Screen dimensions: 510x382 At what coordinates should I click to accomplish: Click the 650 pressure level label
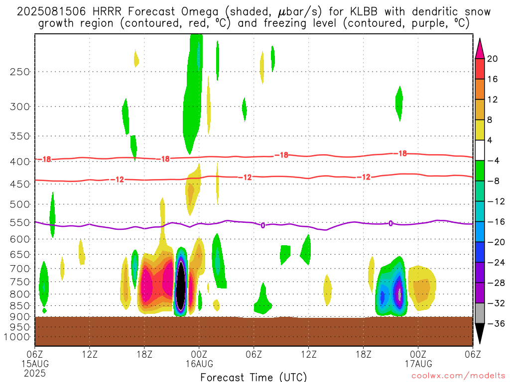[20, 254]
